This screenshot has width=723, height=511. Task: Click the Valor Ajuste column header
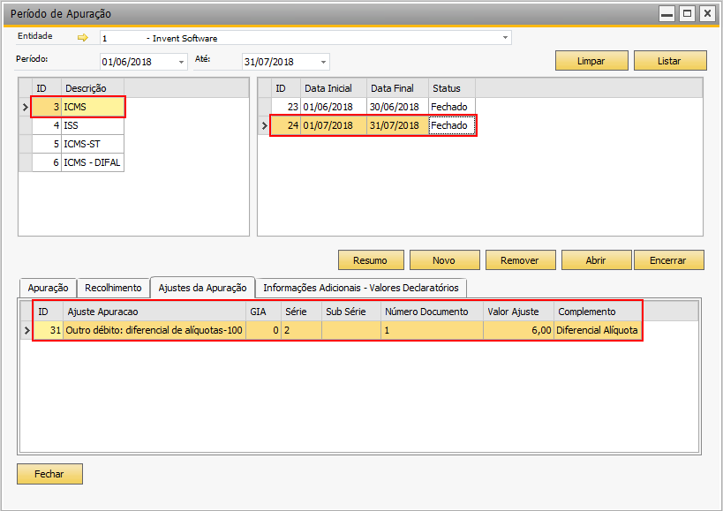[518, 312]
